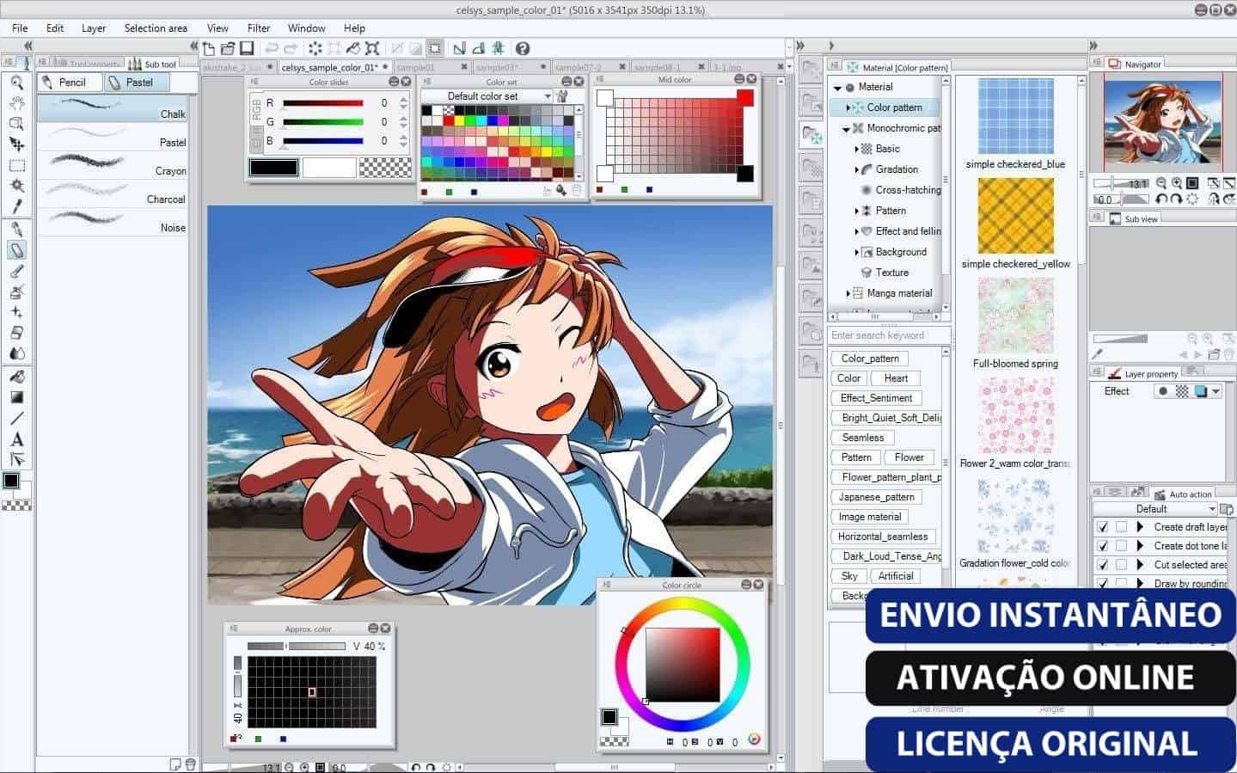
Task: Select the Zoom magnifier tool
Action: click(x=16, y=83)
